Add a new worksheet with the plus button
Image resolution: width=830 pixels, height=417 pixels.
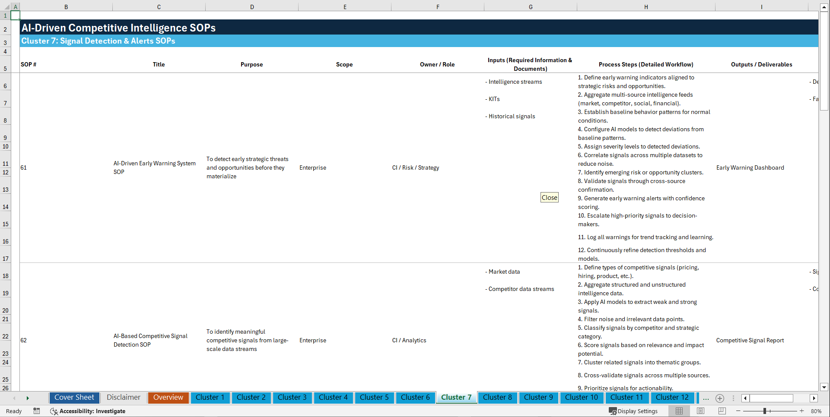pos(720,398)
